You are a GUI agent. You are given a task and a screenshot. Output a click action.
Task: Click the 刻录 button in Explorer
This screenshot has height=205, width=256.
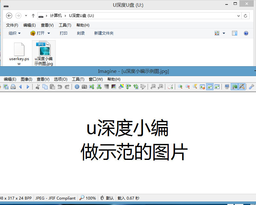(x=81, y=33)
